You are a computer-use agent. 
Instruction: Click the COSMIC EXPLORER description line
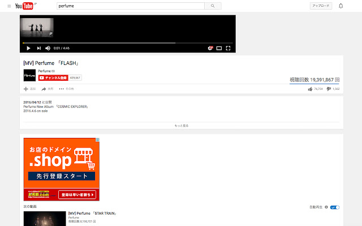pos(55,107)
